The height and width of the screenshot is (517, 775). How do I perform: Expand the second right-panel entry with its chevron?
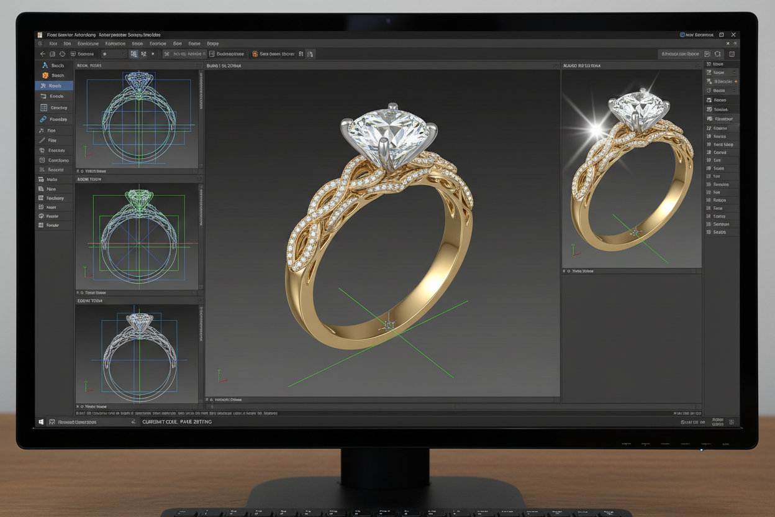[733, 72]
